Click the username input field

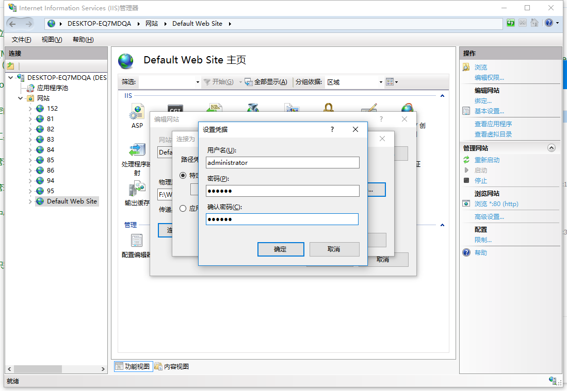(282, 162)
